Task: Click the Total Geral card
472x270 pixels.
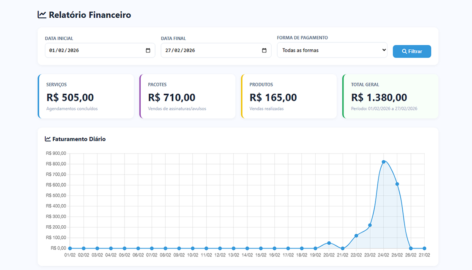Action: click(x=390, y=96)
